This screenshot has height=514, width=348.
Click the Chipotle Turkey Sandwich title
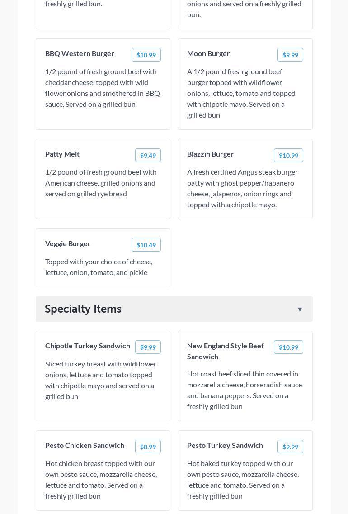coord(88,346)
